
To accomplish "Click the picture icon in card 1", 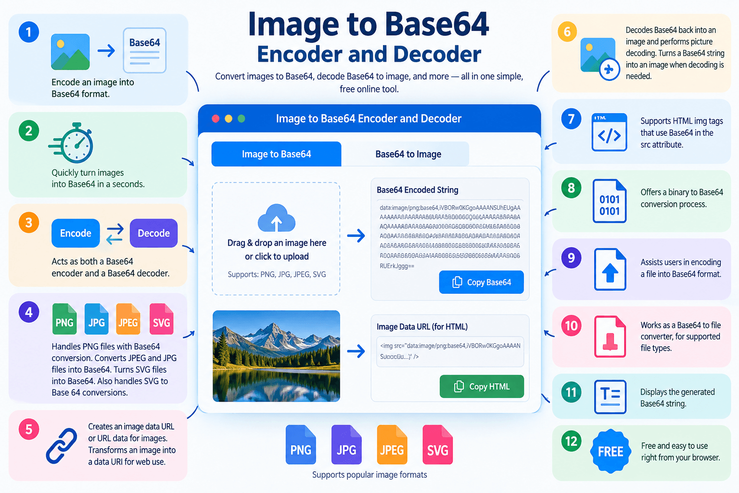I will coord(70,52).
